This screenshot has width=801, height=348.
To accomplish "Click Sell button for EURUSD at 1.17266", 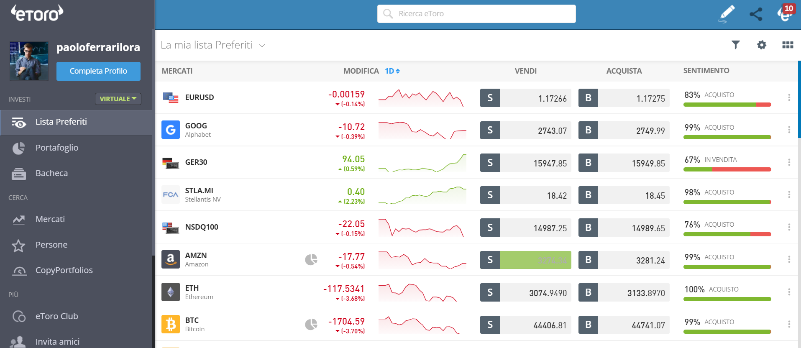I will pyautogui.click(x=526, y=98).
